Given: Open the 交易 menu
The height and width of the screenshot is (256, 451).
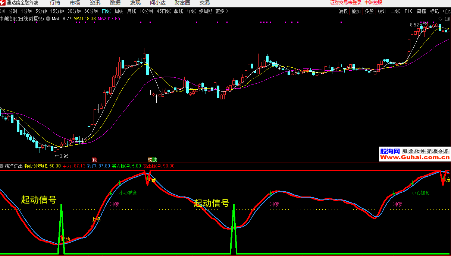Looking at the screenshot, I should pyautogui.click(x=205, y=3).
